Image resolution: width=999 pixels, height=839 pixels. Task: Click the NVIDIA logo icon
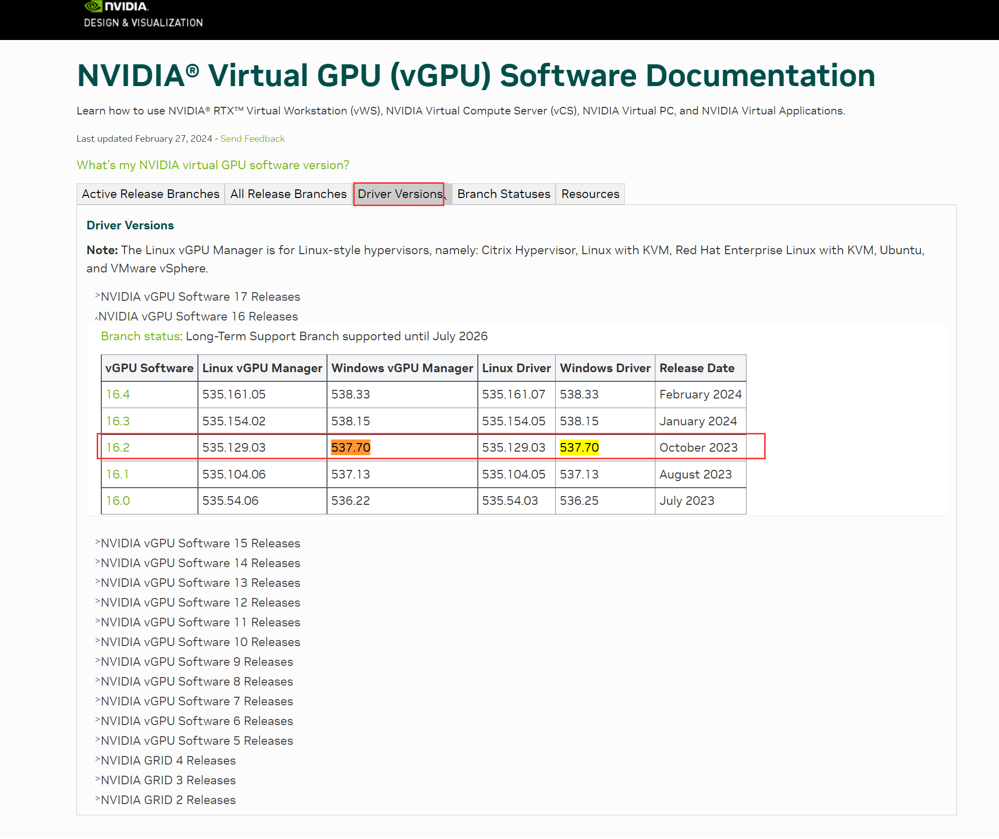(93, 7)
